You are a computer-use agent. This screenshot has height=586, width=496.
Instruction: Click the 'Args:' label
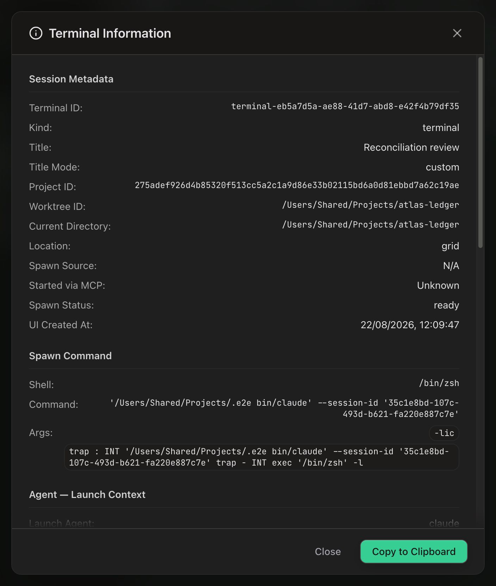coord(41,432)
